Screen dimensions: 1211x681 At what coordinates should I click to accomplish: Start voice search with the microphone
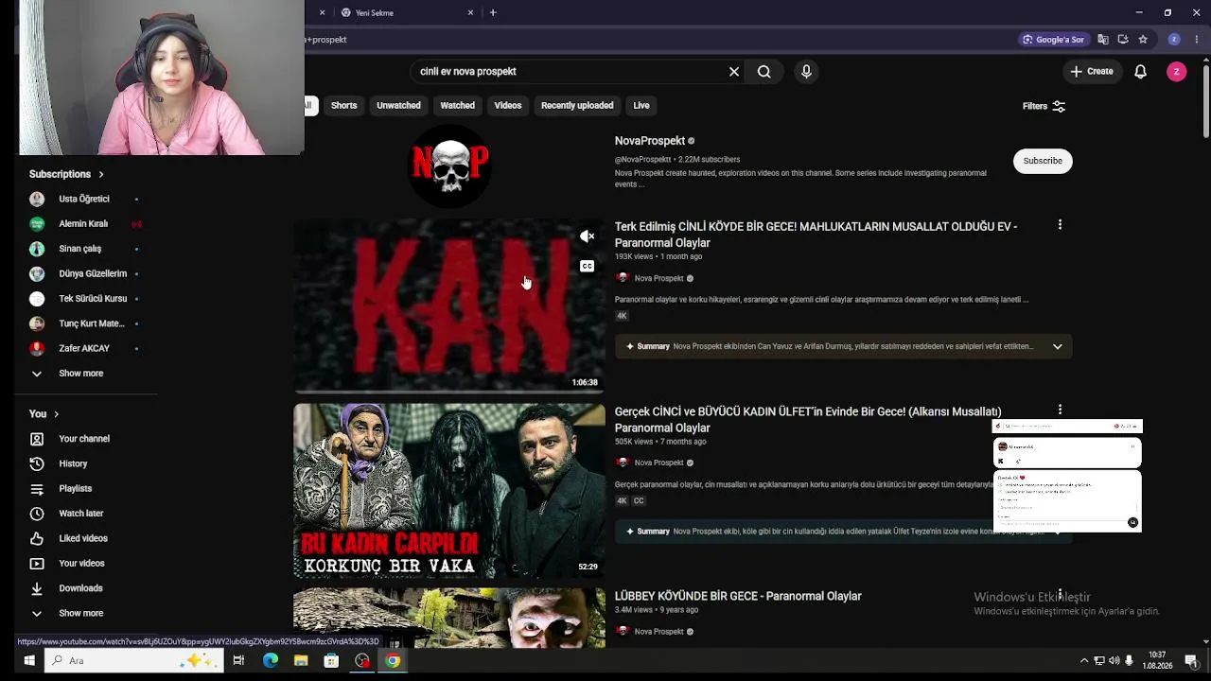[806, 71]
